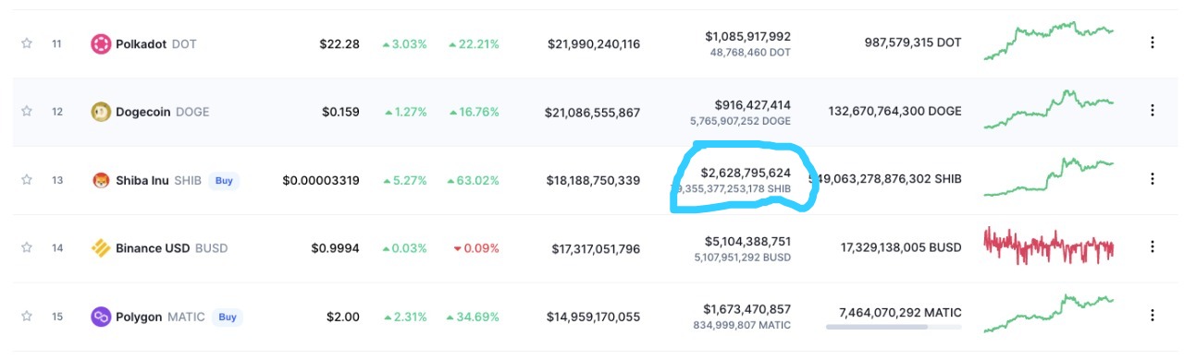Click the Buy button next to MATIC
This screenshot has width=1184, height=360.
pyautogui.click(x=227, y=318)
